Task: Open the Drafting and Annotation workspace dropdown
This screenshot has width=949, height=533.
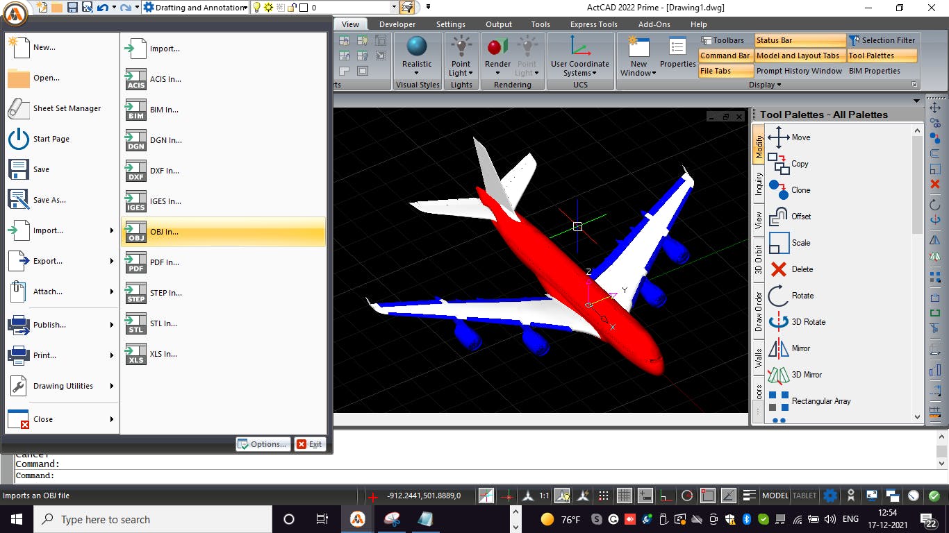Action: (196, 8)
